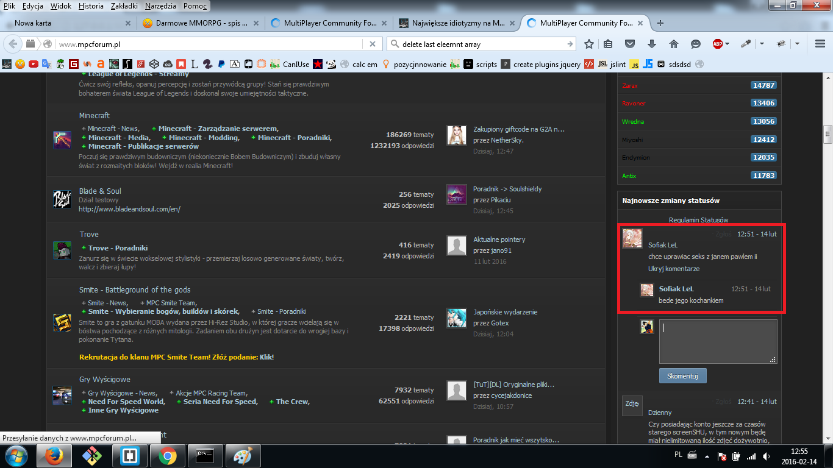Open the Historia menu
This screenshot has width=833, height=468.
pyautogui.click(x=91, y=6)
